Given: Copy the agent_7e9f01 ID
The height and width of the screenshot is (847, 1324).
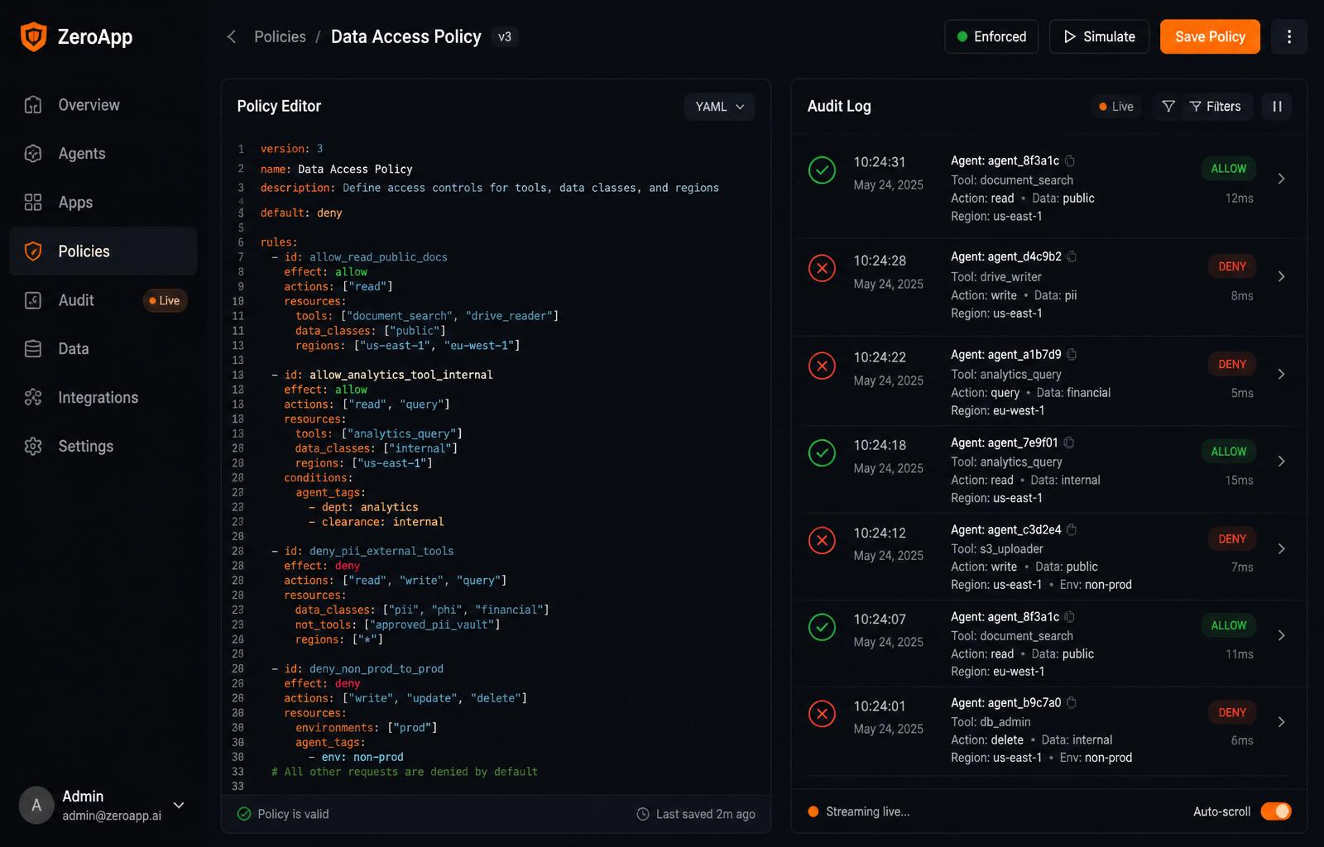Looking at the screenshot, I should tap(1069, 443).
